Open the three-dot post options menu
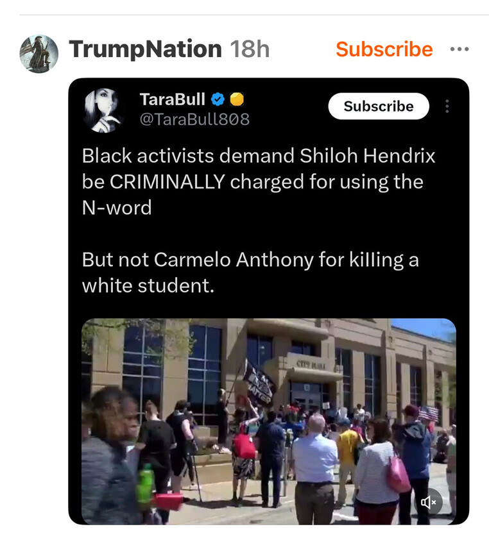The width and height of the screenshot is (489, 538). [459, 49]
